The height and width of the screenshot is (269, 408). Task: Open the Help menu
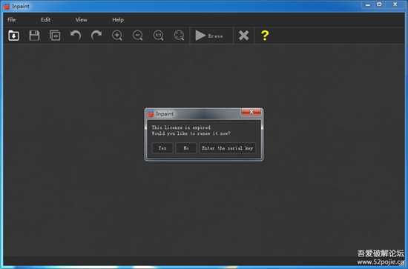[118, 20]
